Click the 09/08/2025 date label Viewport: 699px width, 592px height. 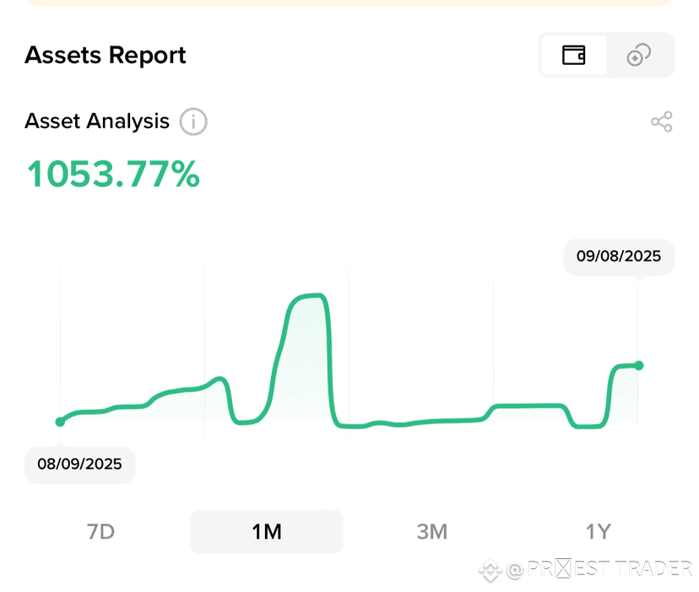click(619, 256)
